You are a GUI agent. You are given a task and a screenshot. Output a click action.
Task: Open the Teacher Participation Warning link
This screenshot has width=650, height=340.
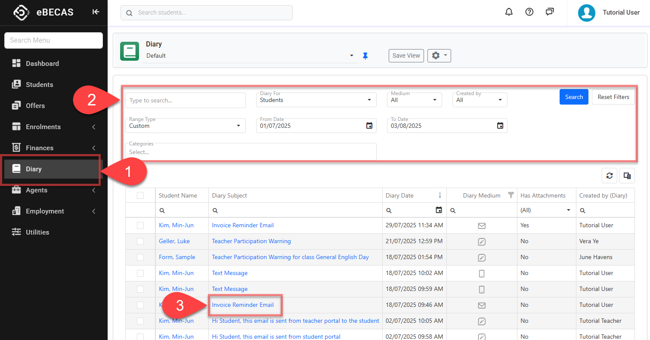click(x=251, y=241)
